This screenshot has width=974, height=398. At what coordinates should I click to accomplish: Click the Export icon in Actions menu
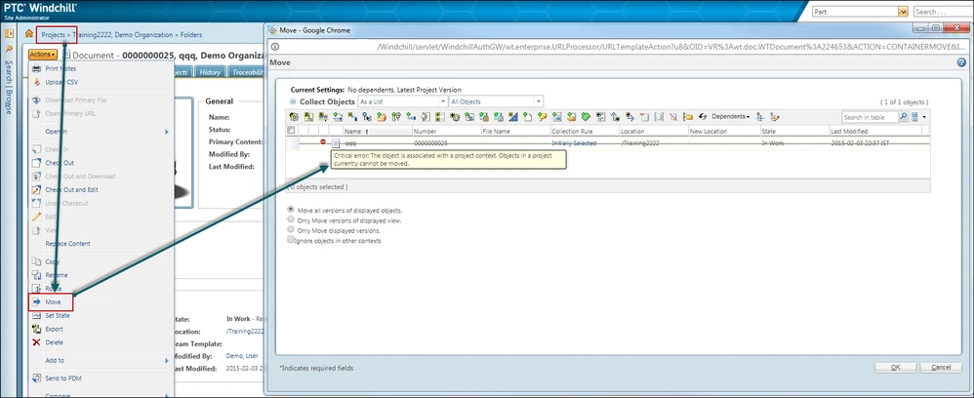(36, 329)
